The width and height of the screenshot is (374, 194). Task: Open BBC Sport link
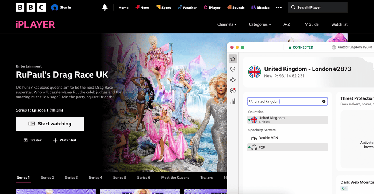pos(164,8)
